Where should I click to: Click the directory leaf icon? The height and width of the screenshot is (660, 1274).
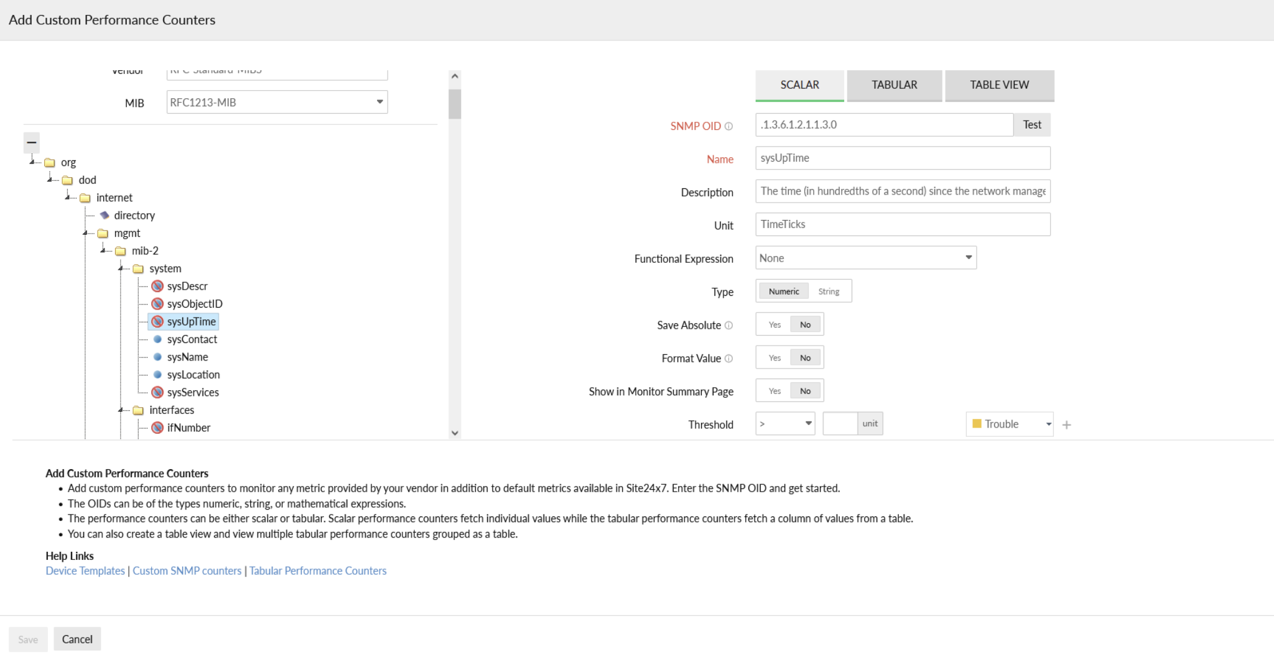click(105, 215)
